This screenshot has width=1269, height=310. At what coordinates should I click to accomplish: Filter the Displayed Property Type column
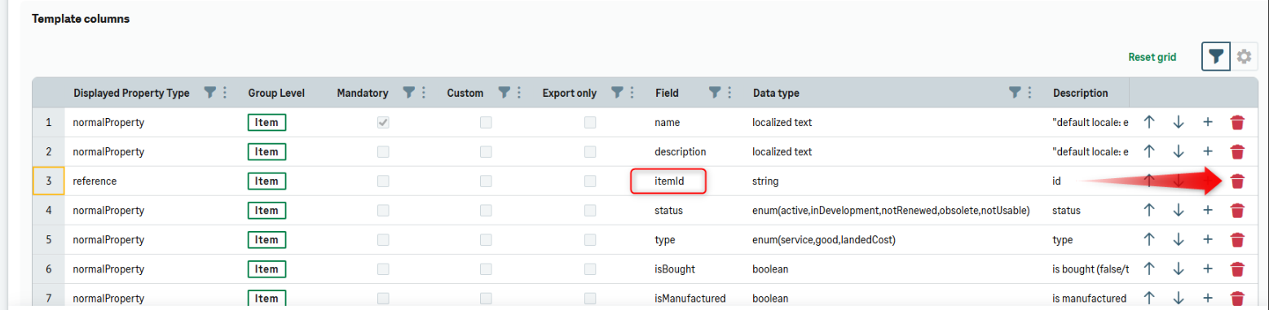pyautogui.click(x=209, y=93)
